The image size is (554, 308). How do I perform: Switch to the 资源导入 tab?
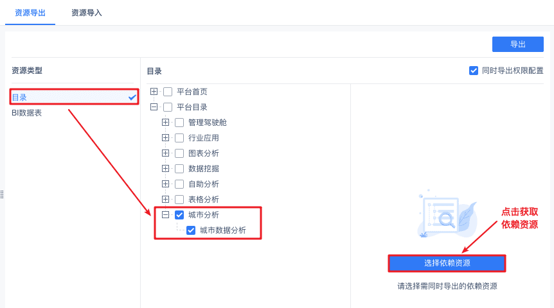tap(86, 13)
